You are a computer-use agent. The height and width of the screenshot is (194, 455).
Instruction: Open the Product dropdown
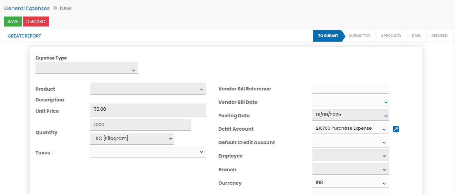[x=147, y=89]
